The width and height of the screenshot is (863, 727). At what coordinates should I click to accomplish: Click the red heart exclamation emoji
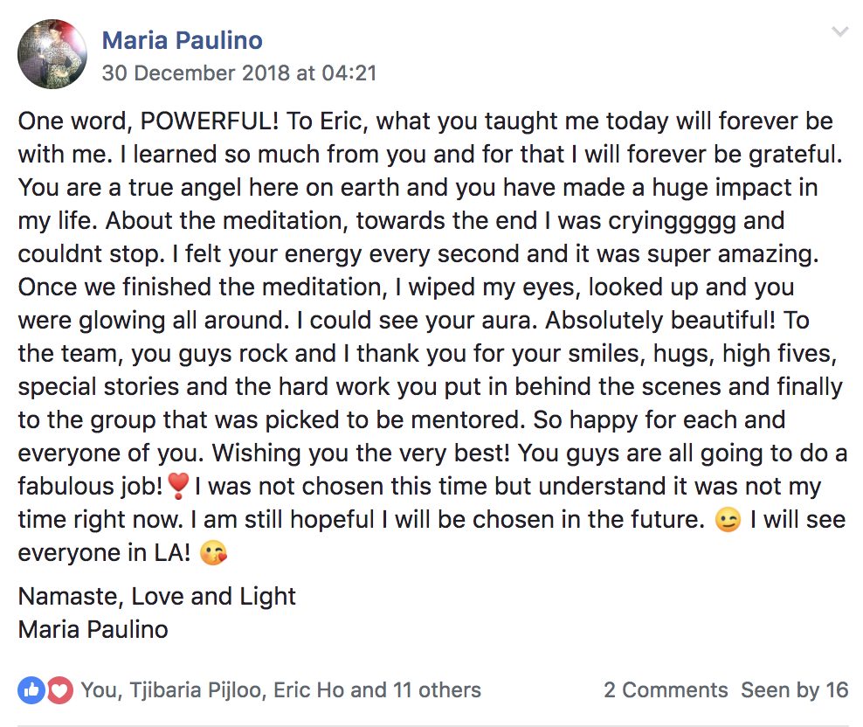tap(178, 486)
